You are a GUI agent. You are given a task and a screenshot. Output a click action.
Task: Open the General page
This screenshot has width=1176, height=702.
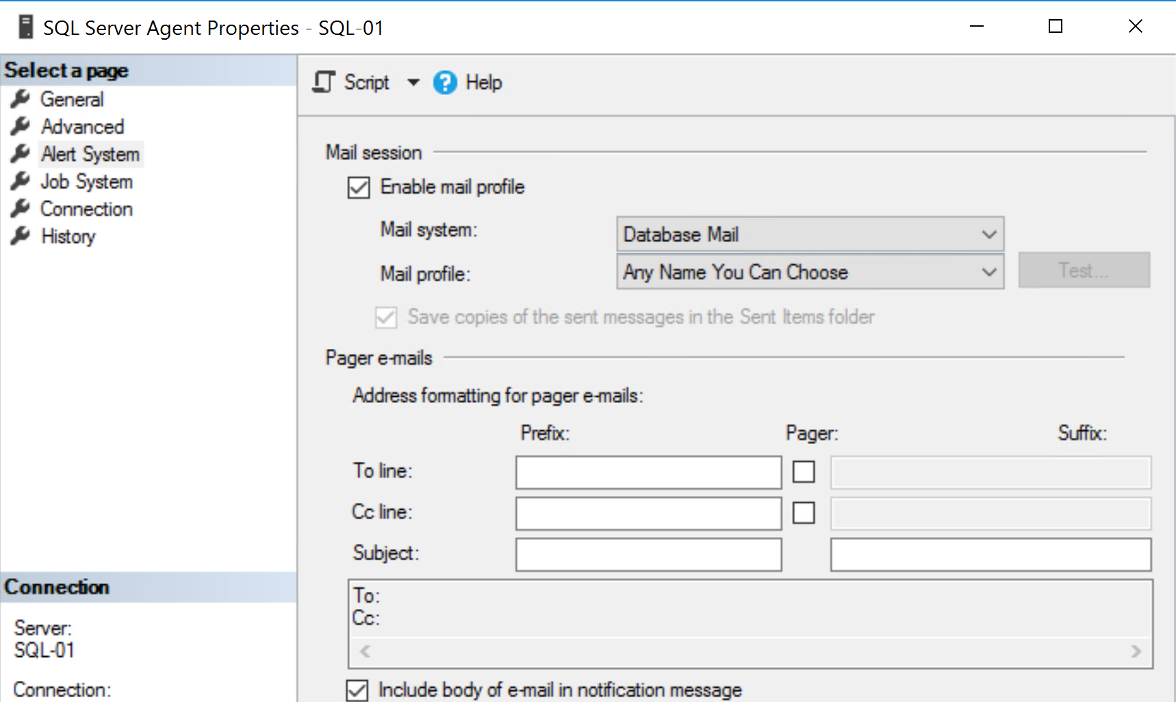[x=72, y=99]
